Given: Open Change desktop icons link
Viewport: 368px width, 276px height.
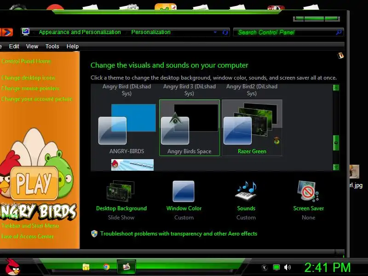Looking at the screenshot, I should point(28,78).
